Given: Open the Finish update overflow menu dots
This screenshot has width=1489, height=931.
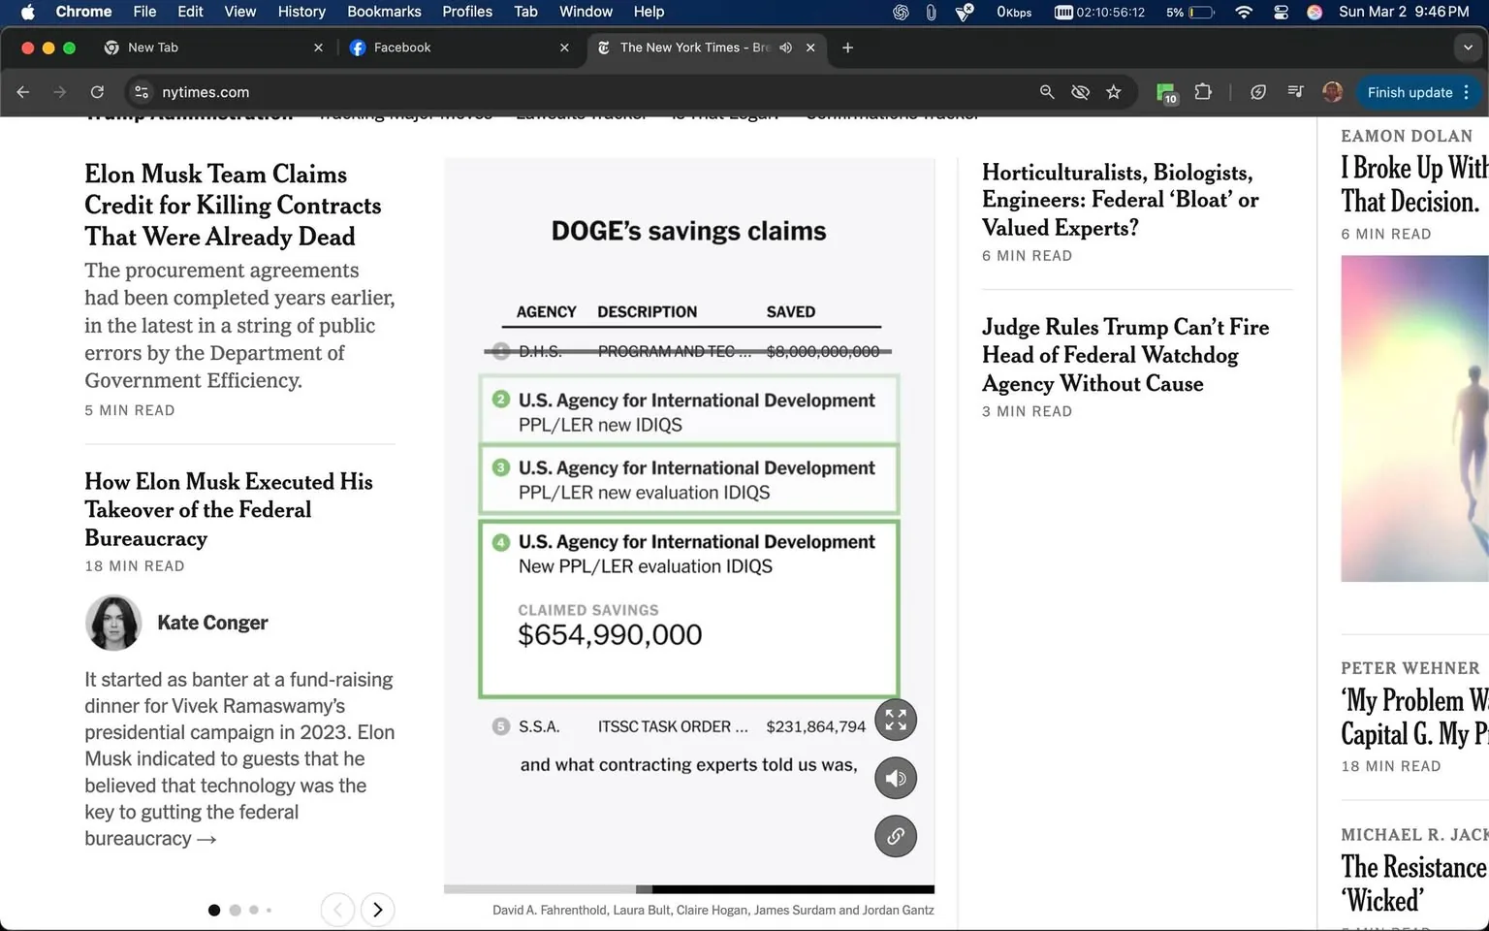Looking at the screenshot, I should click(1466, 91).
